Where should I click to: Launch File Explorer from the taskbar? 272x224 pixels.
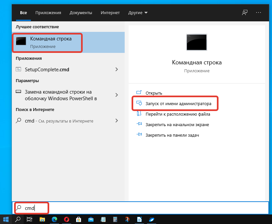click(42, 219)
